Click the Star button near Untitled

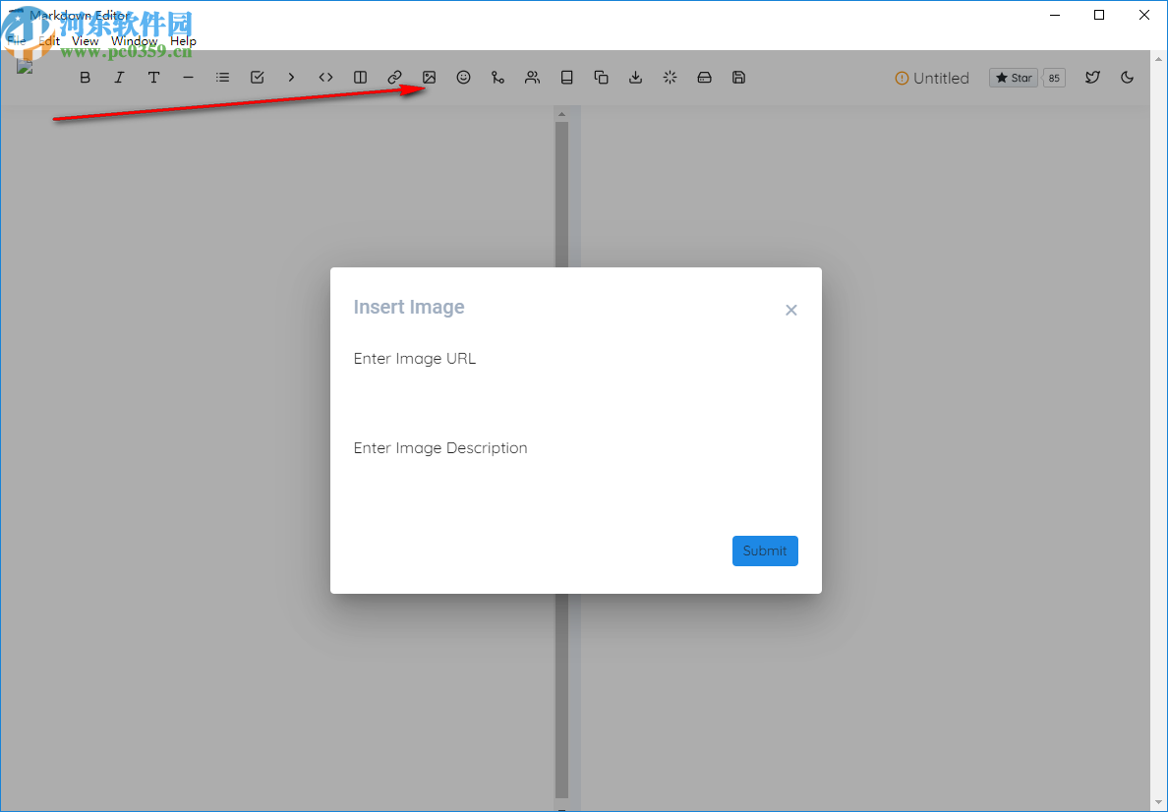coord(1013,77)
